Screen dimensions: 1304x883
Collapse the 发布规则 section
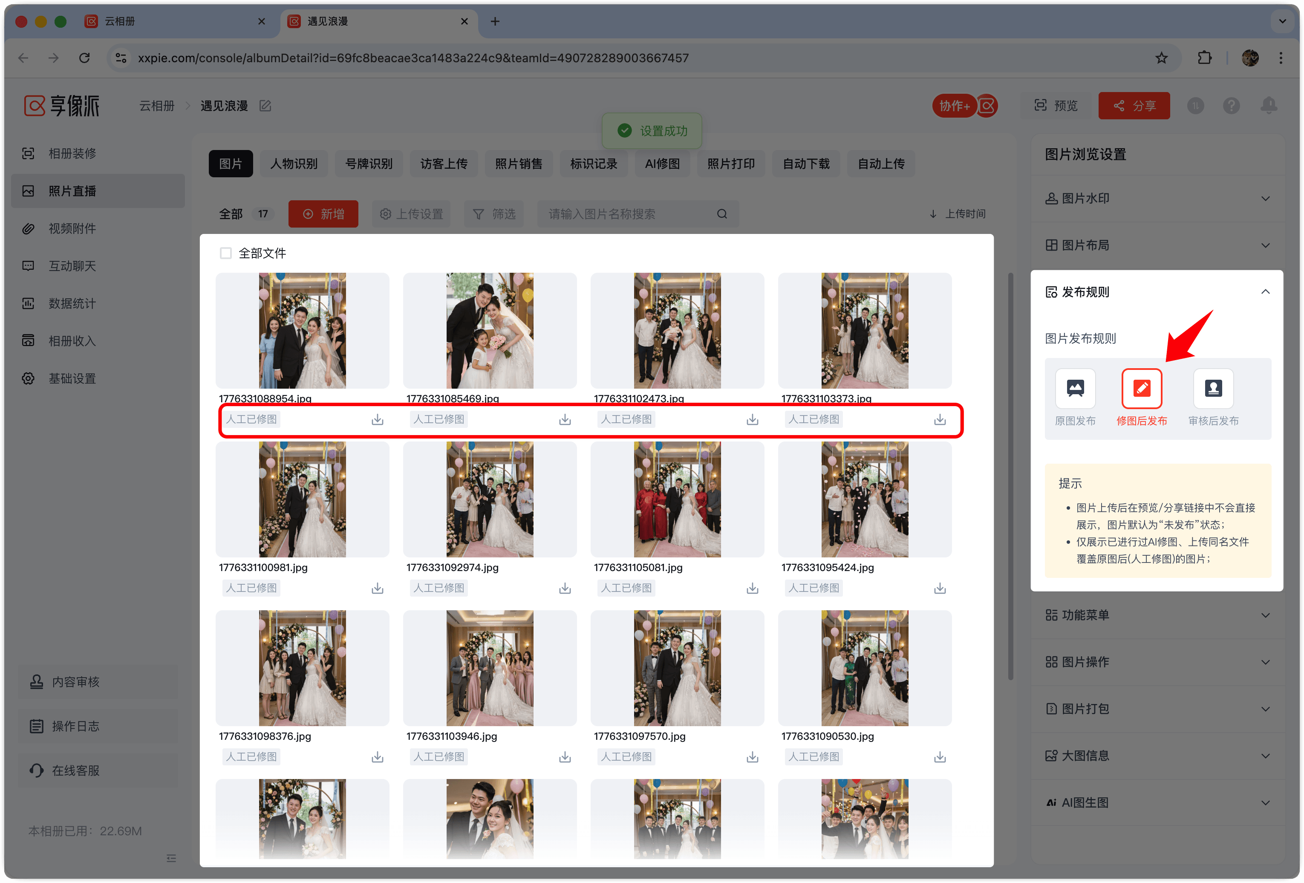1265,292
